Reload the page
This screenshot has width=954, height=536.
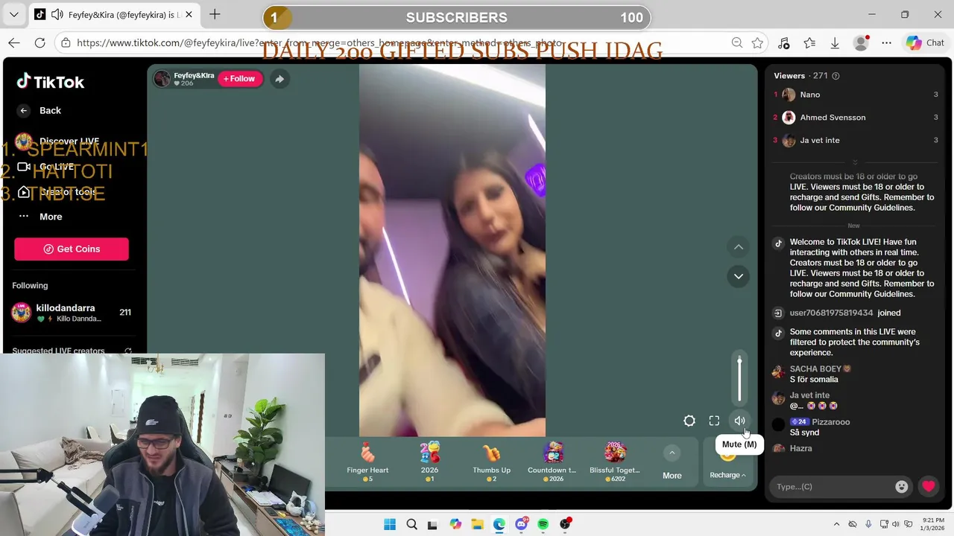tap(40, 43)
